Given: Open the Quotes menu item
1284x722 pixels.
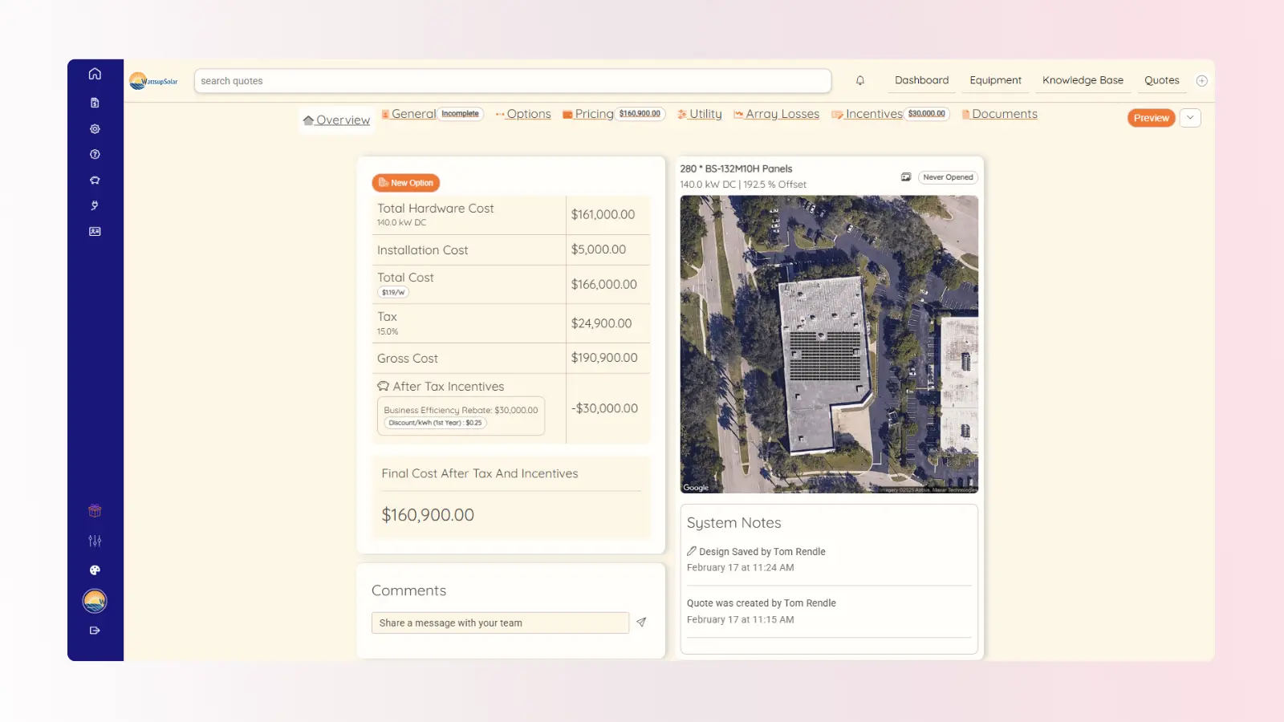Looking at the screenshot, I should 1161,80.
